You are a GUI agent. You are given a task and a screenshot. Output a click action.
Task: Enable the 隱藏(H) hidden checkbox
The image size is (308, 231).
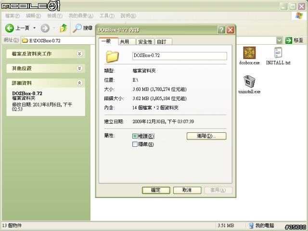[135, 144]
